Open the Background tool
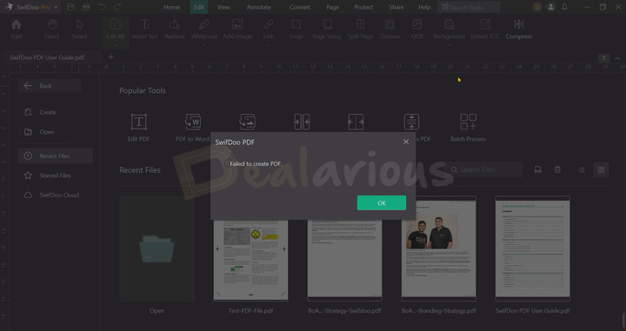 pos(450,30)
